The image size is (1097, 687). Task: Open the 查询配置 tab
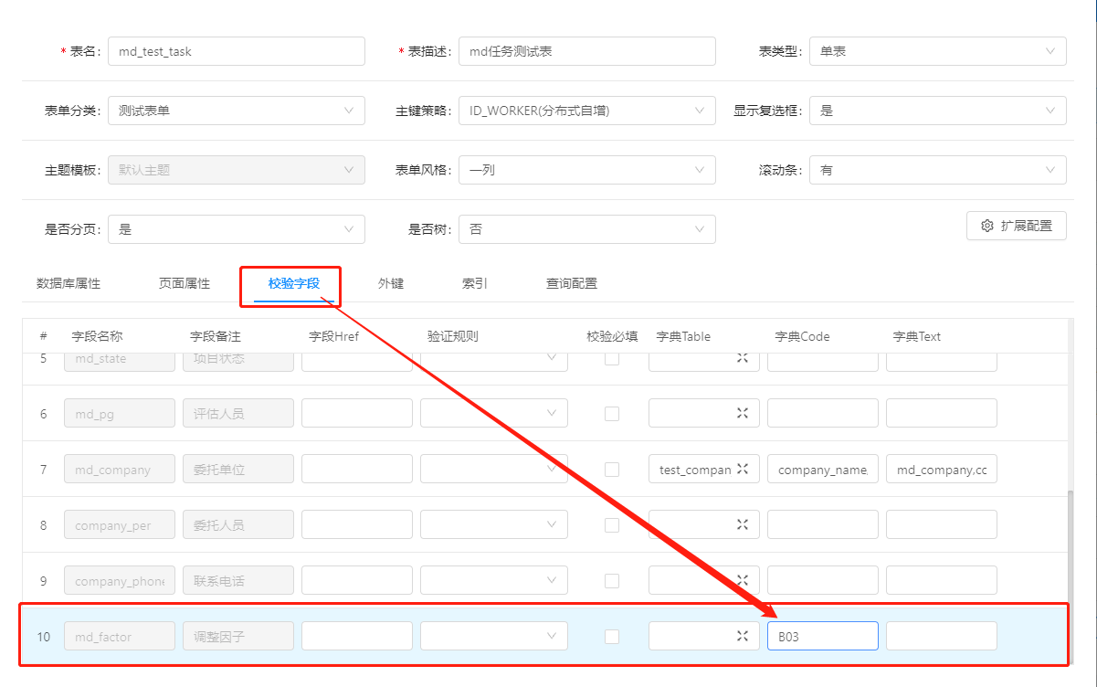point(572,283)
